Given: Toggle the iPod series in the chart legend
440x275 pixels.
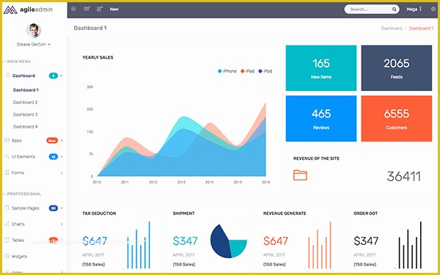Looking at the screenshot, I should pyautogui.click(x=265, y=71).
